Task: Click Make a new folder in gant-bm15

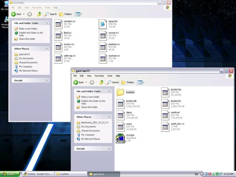Action: tap(90, 97)
